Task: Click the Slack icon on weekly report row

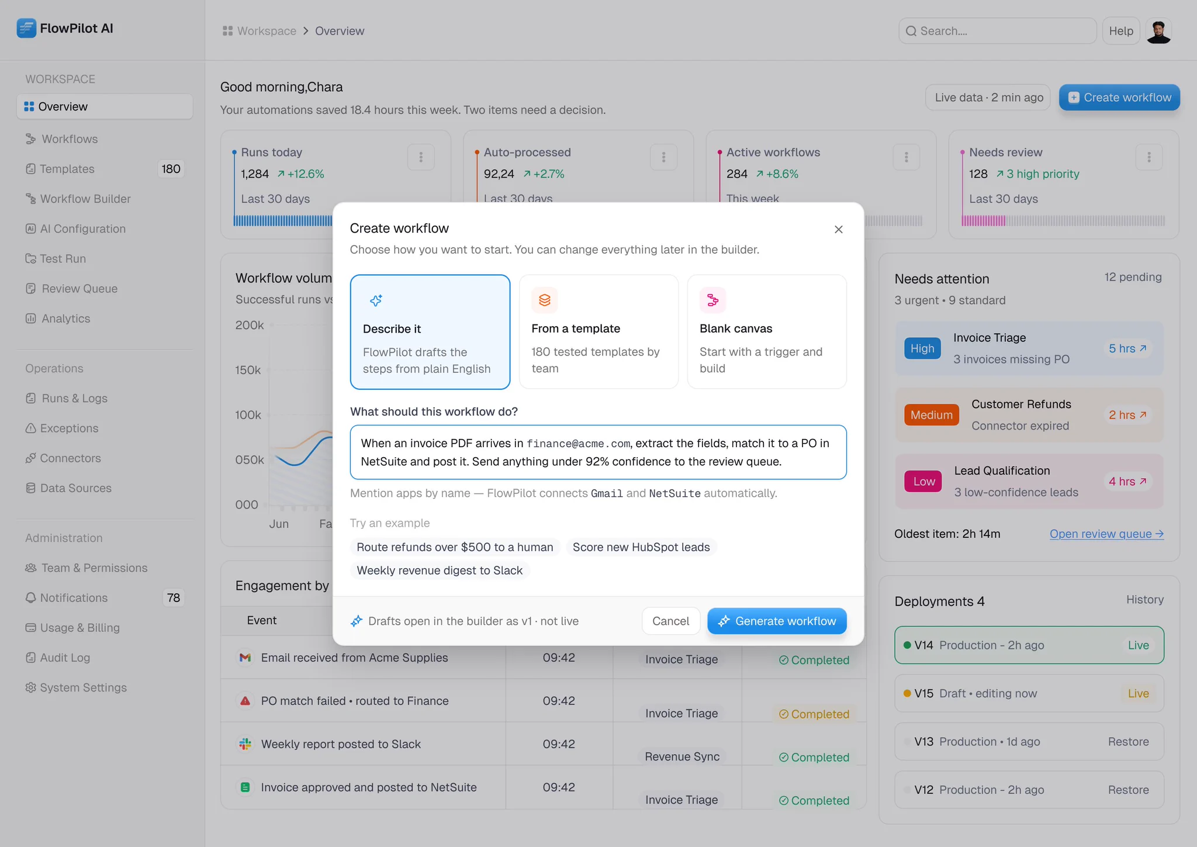Action: click(x=245, y=744)
